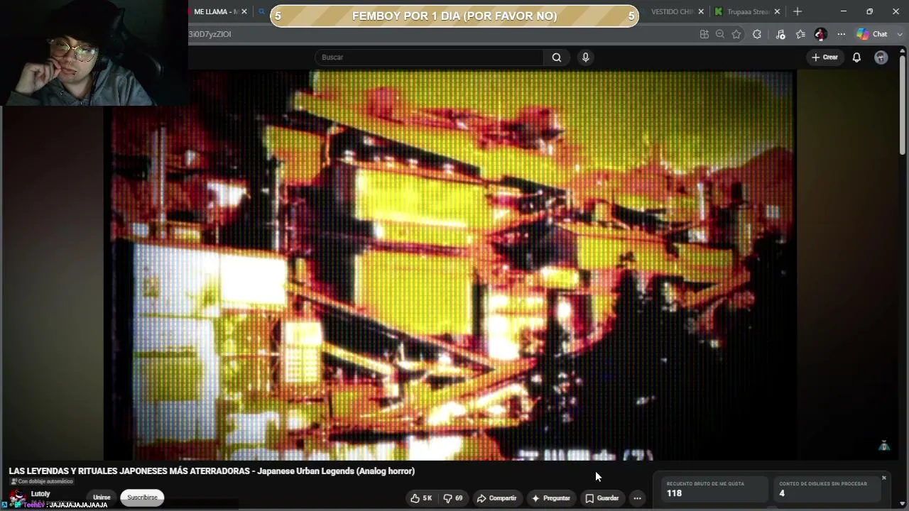Open the browser extensions puzzle icon

757,34
